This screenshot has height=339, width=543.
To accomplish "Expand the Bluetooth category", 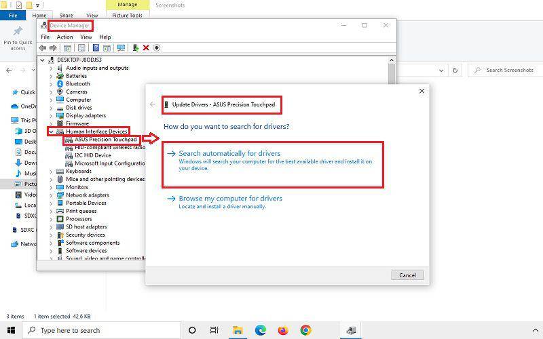I will (52, 84).
